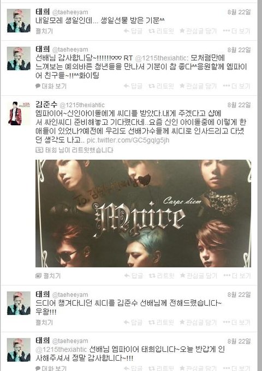Favorite the 선배님 감사합니당 tweet
262x371 pixels.
point(198,86)
